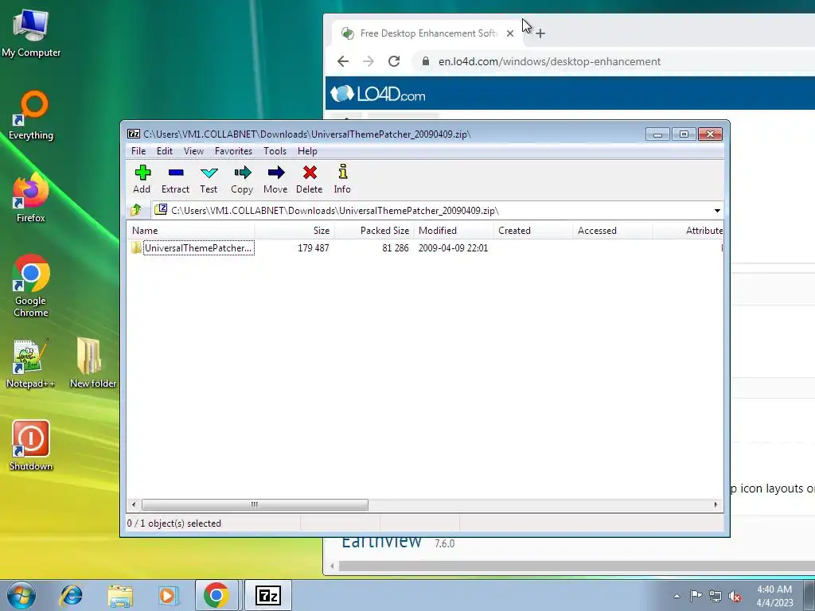Open the Tools menu
This screenshot has width=815, height=611.
click(x=275, y=151)
